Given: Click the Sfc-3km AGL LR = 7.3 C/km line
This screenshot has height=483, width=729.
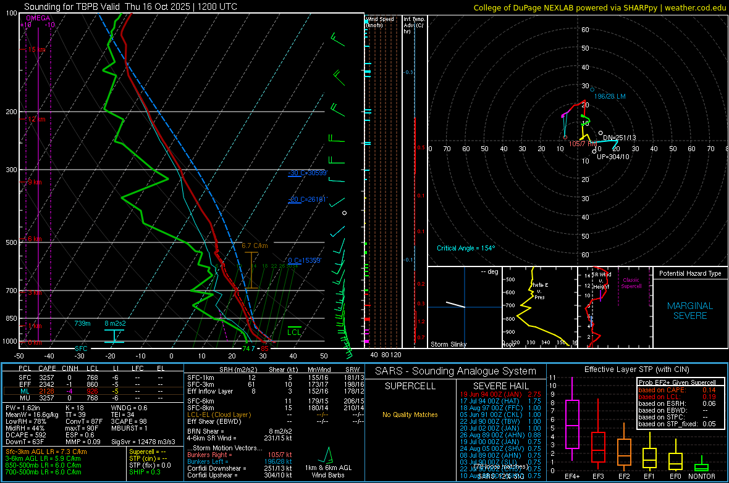Looking at the screenshot, I should [46, 452].
